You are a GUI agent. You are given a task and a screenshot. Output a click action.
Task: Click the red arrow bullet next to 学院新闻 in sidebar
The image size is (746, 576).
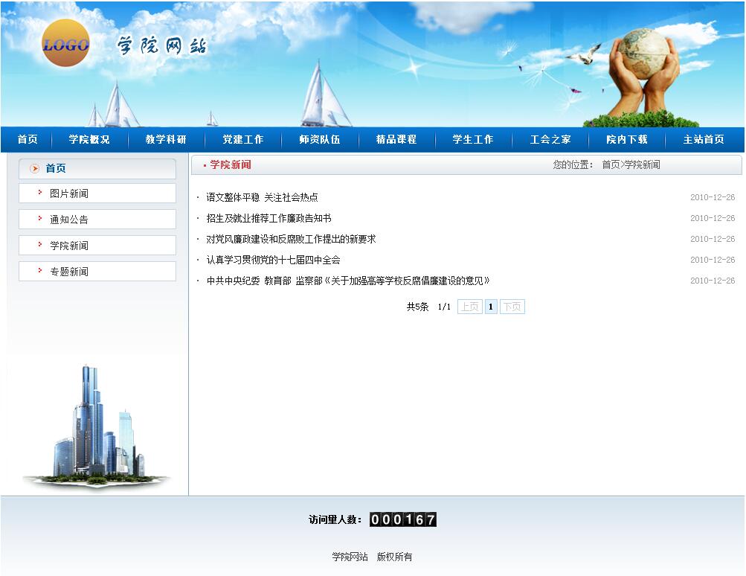click(40, 245)
